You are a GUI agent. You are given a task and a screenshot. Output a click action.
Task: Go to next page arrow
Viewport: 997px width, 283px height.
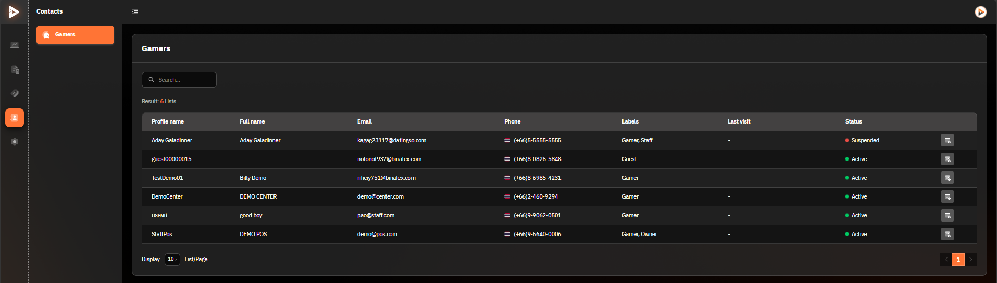pos(971,260)
